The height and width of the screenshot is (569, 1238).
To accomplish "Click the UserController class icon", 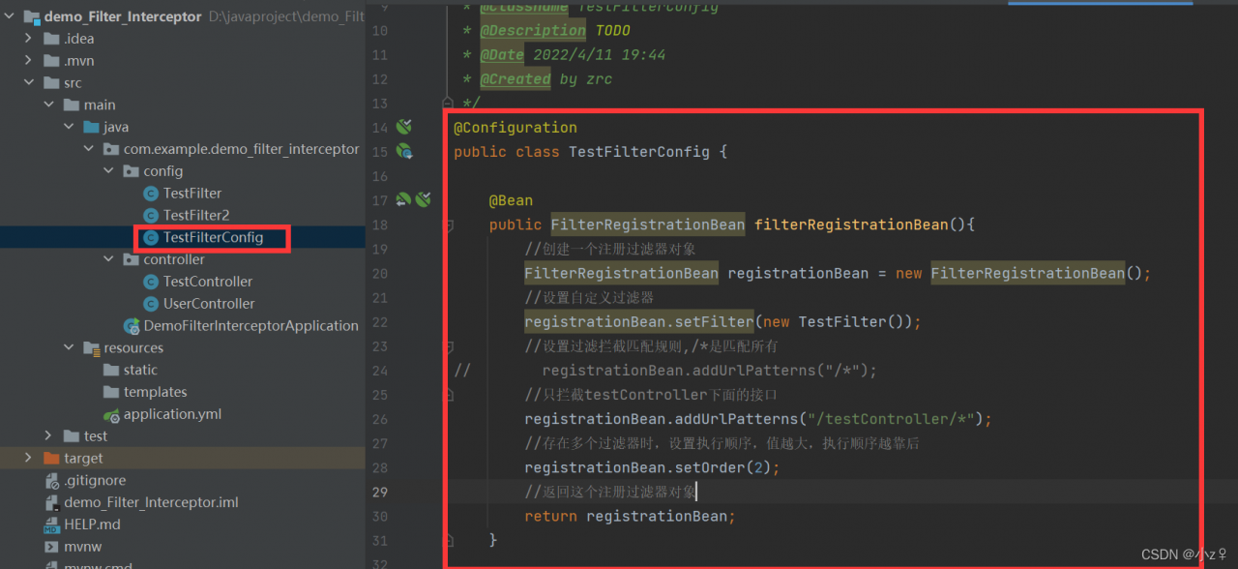I will [150, 304].
